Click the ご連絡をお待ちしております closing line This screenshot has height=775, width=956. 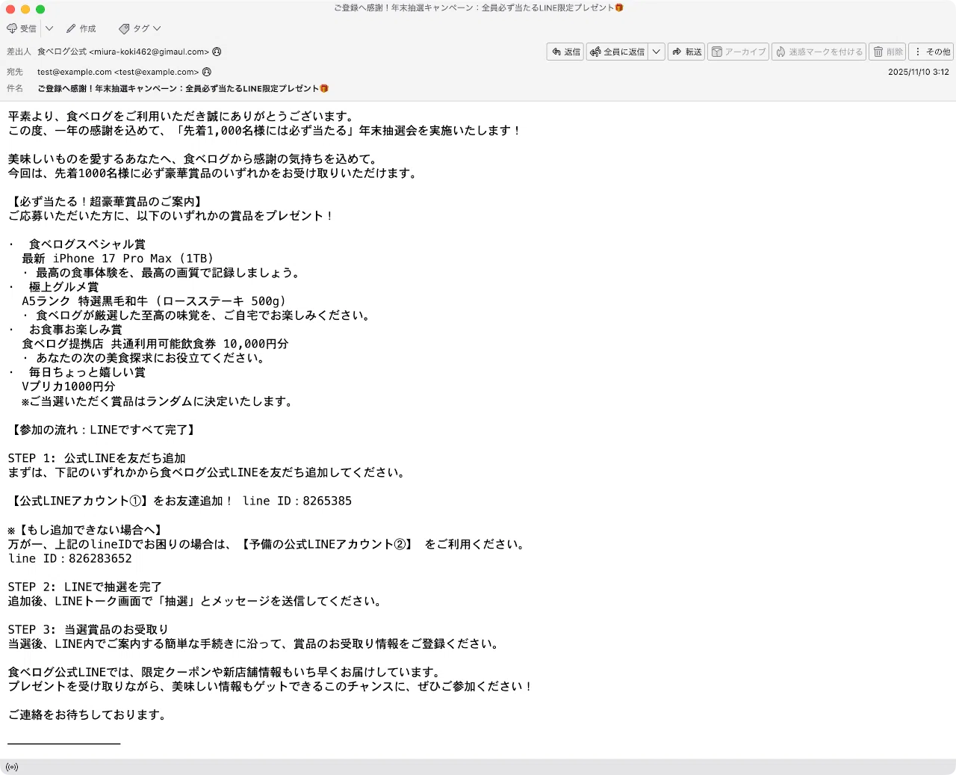click(87, 714)
